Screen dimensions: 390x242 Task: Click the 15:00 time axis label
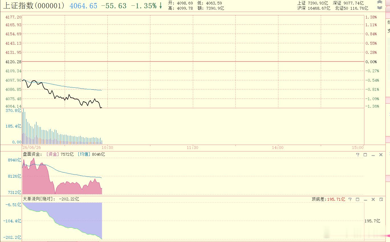tap(358, 147)
